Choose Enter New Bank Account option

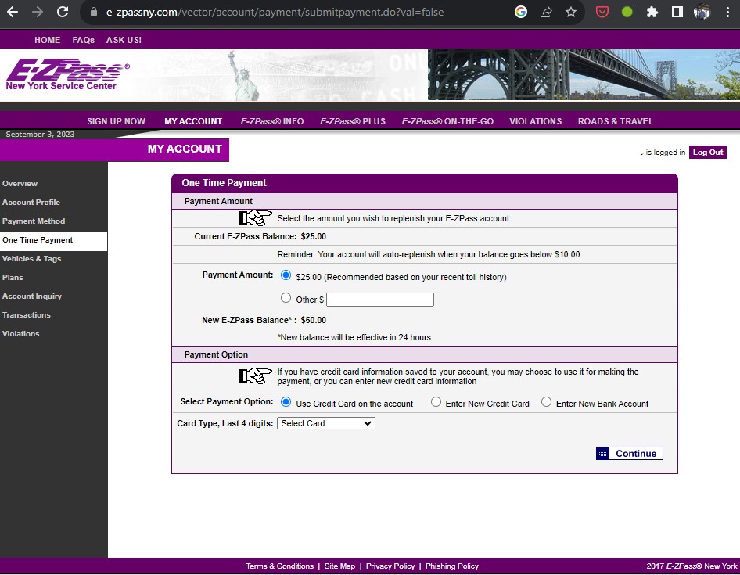pyautogui.click(x=546, y=402)
